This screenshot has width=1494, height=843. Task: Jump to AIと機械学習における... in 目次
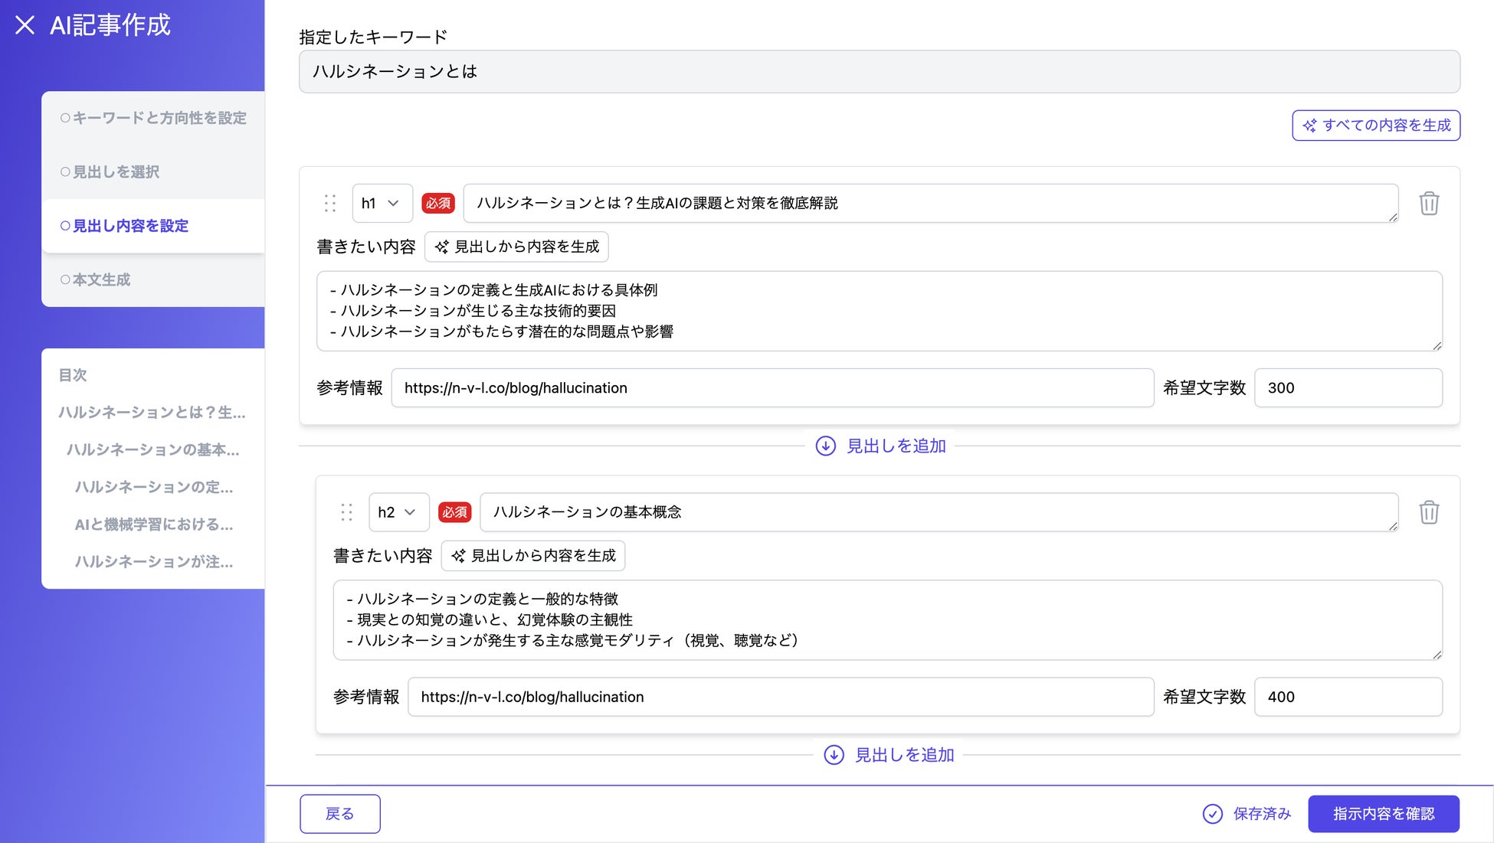click(153, 524)
